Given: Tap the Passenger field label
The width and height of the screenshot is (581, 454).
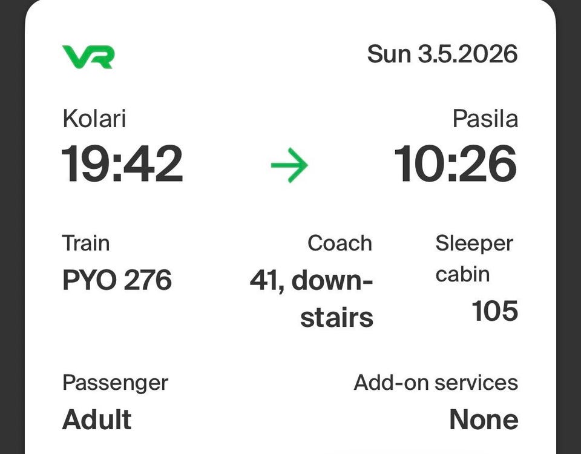Looking at the screenshot, I should tap(115, 383).
